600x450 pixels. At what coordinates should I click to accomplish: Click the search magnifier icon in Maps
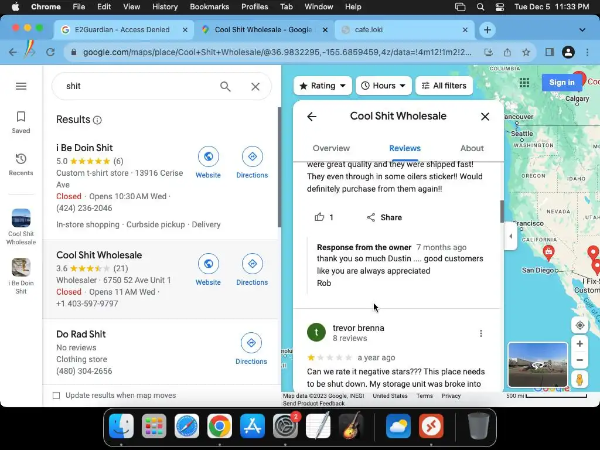pos(226,87)
